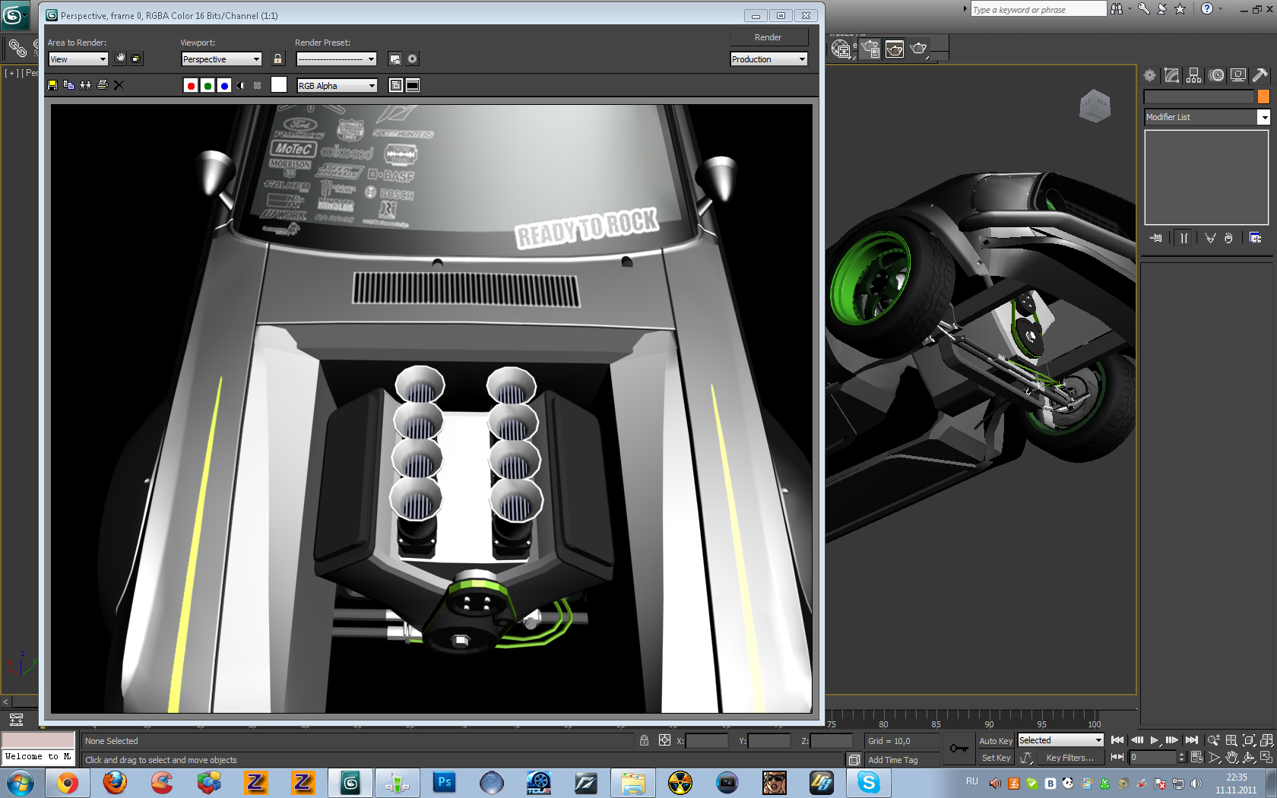The image size is (1277, 798).
Task: Open the Area to Render dropdown
Action: tap(78, 59)
